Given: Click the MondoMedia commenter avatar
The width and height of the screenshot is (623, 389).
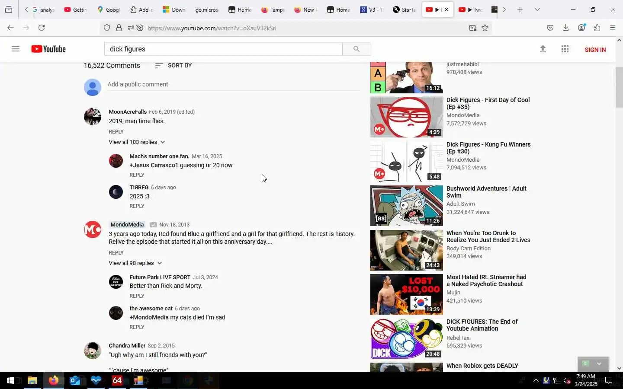Looking at the screenshot, I should click(x=92, y=230).
